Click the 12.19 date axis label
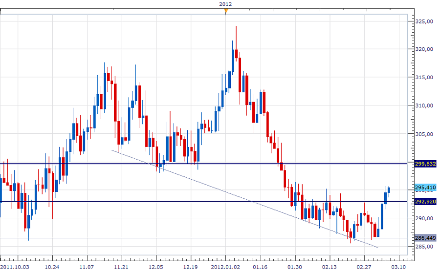Viewport: 440px width, 272px height. [190, 267]
